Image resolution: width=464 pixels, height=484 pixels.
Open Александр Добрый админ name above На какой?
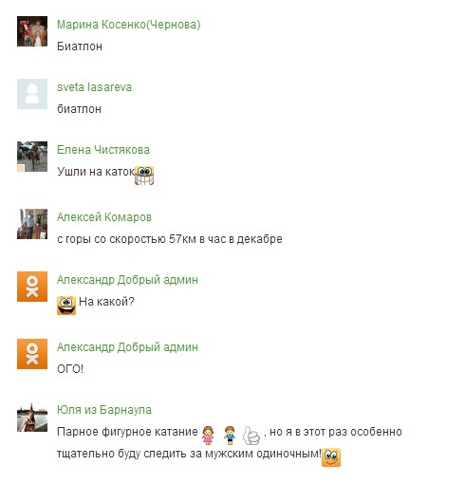click(127, 280)
